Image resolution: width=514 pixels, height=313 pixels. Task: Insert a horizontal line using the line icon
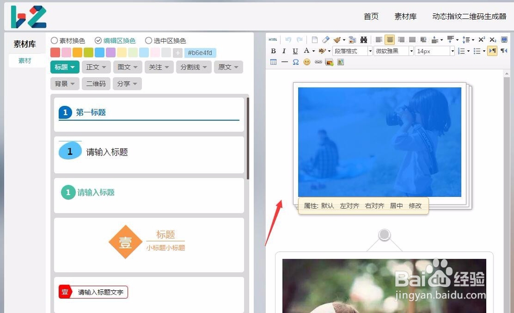[284, 62]
